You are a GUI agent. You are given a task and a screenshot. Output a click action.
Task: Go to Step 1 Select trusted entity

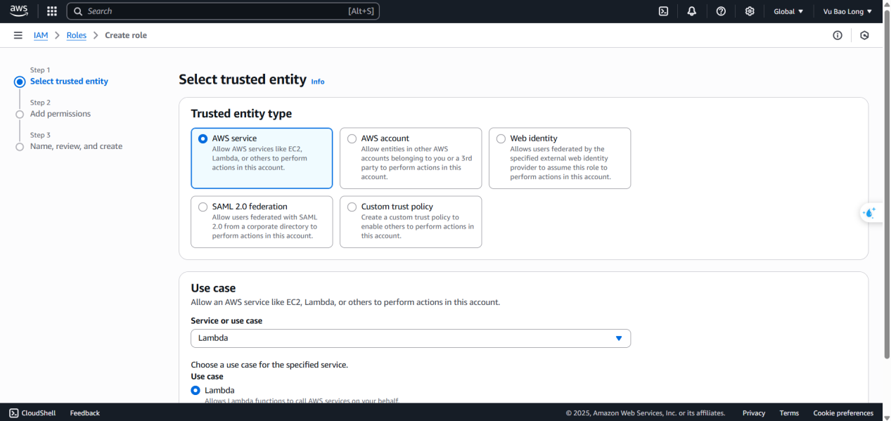(69, 82)
